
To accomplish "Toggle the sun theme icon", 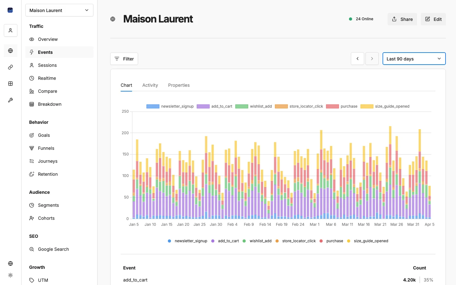I will [x=10, y=275].
